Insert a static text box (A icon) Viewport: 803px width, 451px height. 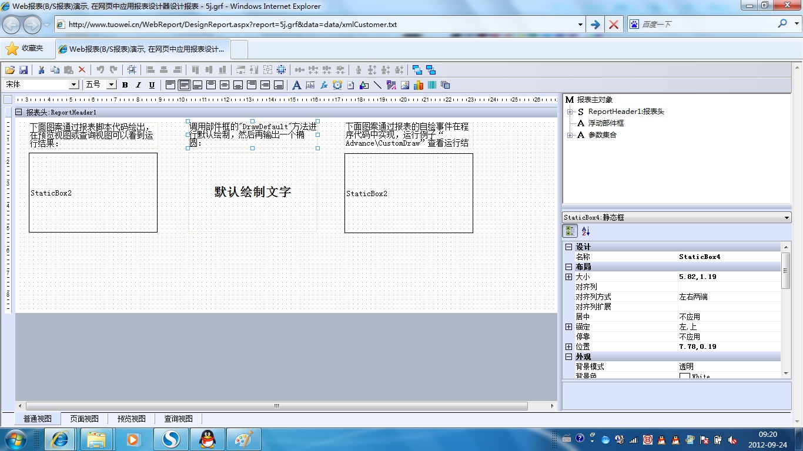[x=296, y=85]
